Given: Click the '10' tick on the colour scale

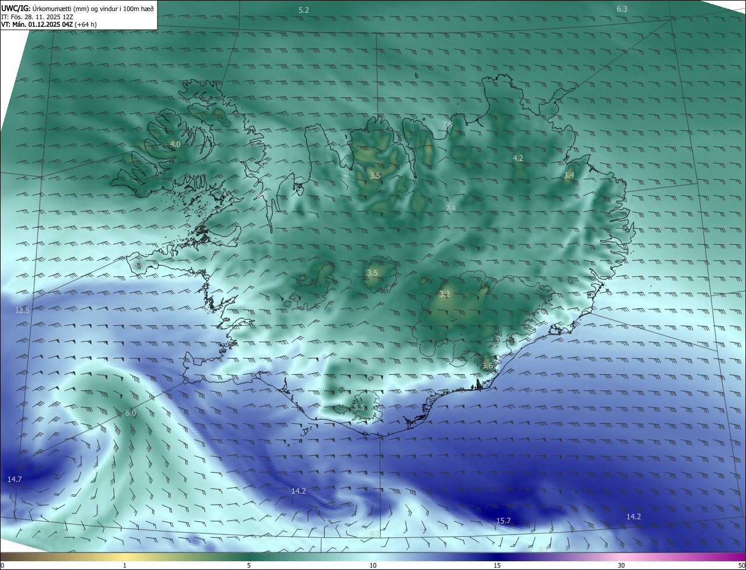Looking at the screenshot, I should coord(373,565).
